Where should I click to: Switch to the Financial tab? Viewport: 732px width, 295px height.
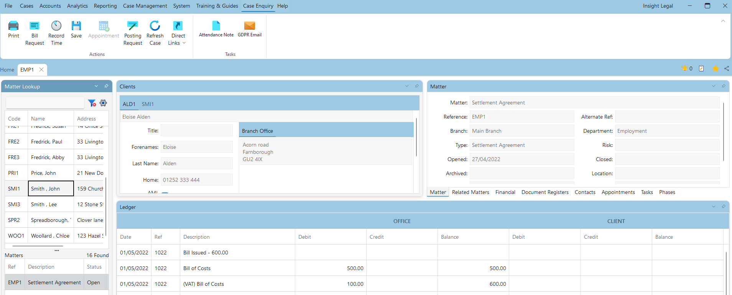click(505, 192)
